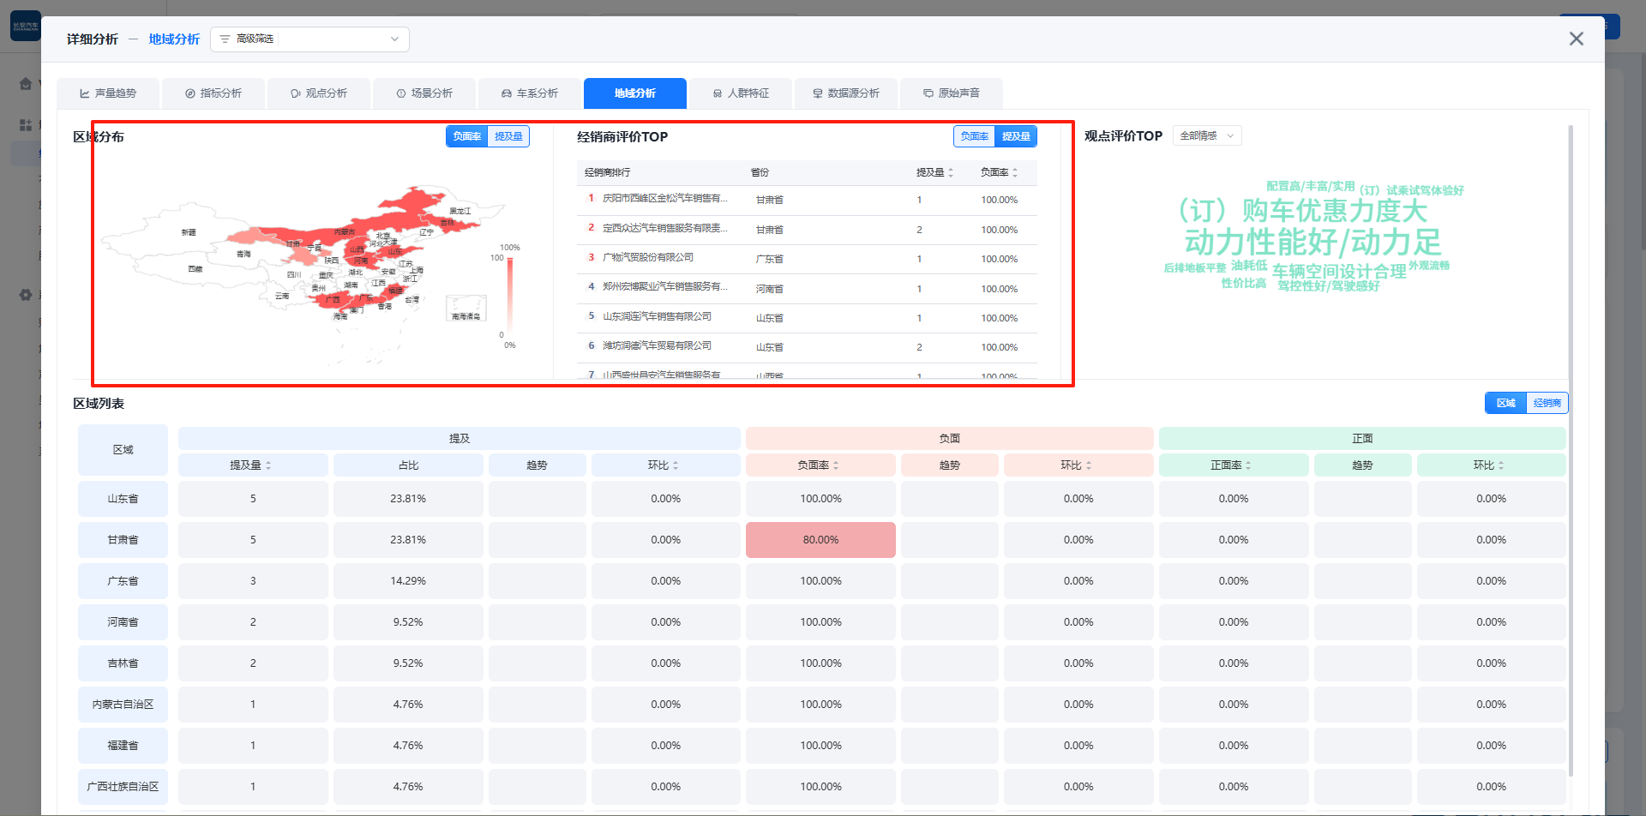The image size is (1646, 816).
Task: Sort 区域列表 by 提及量 sort icon
Action: [268, 465]
